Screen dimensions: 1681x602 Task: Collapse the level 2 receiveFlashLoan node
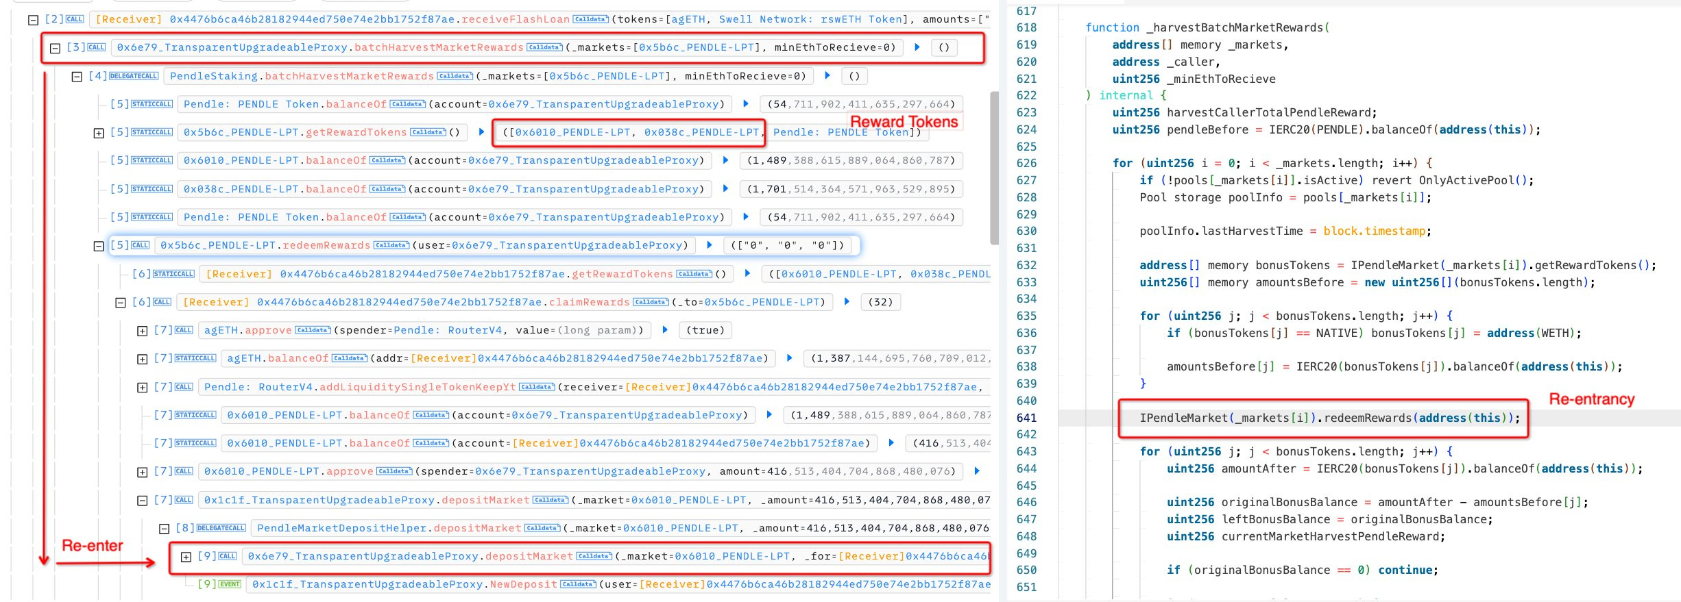pyautogui.click(x=33, y=20)
